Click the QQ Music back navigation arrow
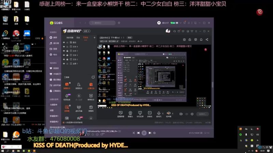The height and width of the screenshot is (153, 273). (x=80, y=23)
